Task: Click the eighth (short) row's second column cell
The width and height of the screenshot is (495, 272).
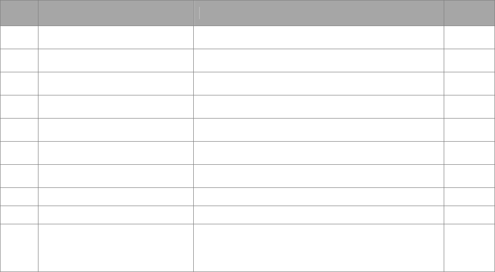Action: 115,197
